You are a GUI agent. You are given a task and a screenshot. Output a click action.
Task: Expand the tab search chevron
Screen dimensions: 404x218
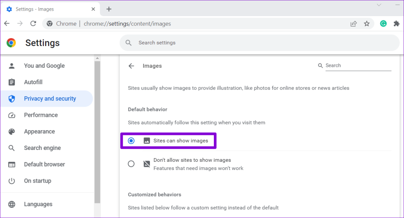(x=379, y=5)
